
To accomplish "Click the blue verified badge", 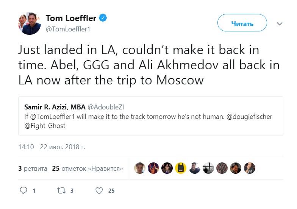I will click(x=103, y=18).
